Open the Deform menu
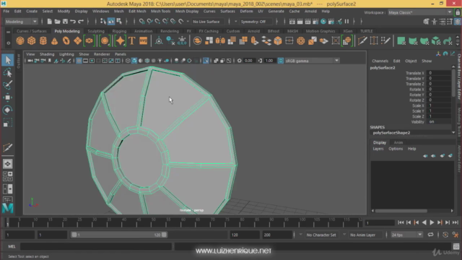Viewport: 462px width, 260px height. pos(246,12)
